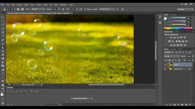Add a Brightness/Contrast adjustment
Viewport: 195px width, 109px height.
pos(171,38)
